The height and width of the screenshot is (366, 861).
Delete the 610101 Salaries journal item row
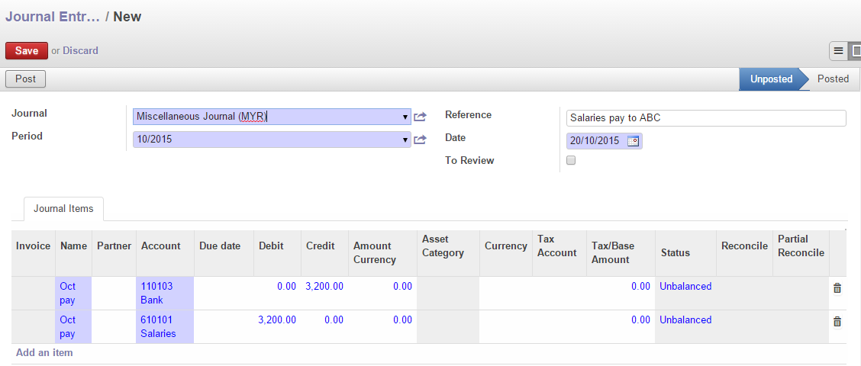click(x=837, y=322)
